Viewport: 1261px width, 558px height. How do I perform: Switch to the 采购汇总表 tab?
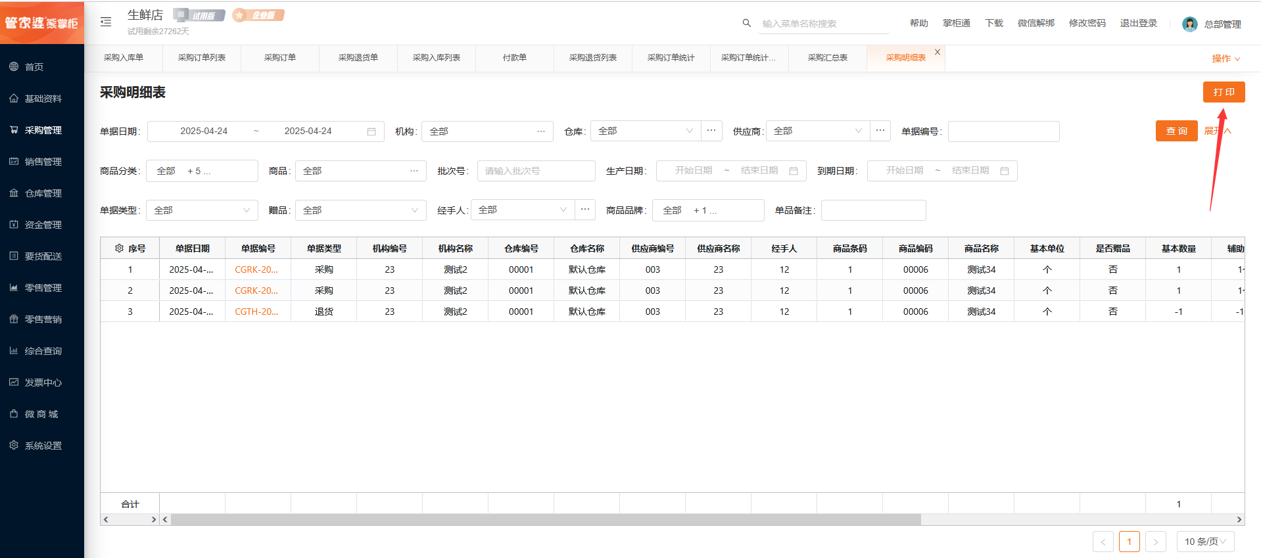pos(827,58)
